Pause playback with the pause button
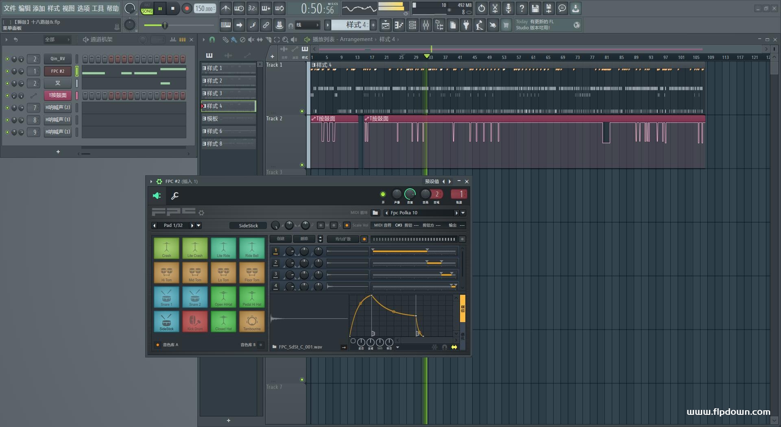Image resolution: width=781 pixels, height=427 pixels. click(160, 8)
